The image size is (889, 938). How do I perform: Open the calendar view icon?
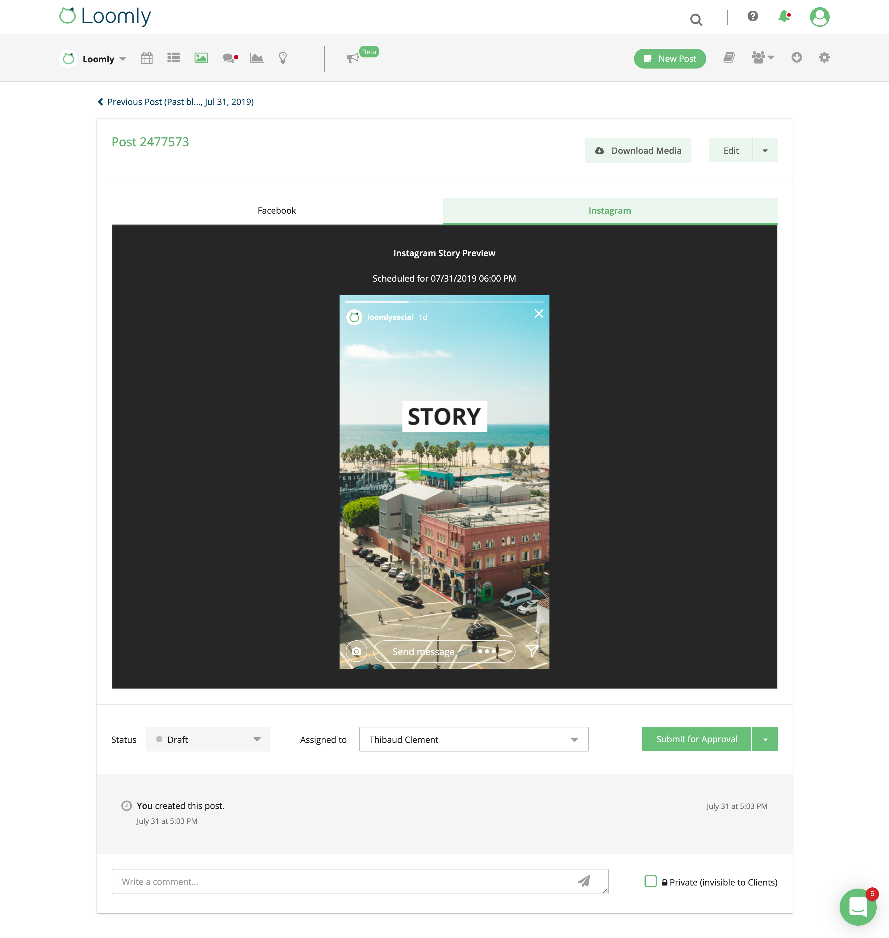tap(147, 58)
